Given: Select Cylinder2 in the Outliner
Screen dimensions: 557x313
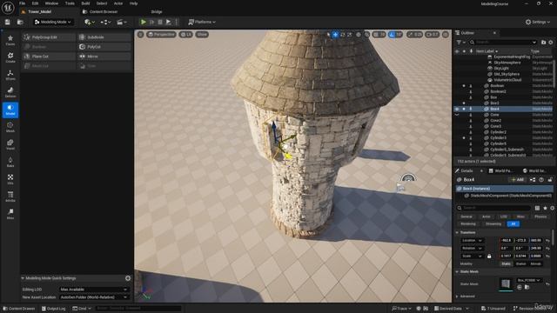Looking at the screenshot, I should click(498, 132).
